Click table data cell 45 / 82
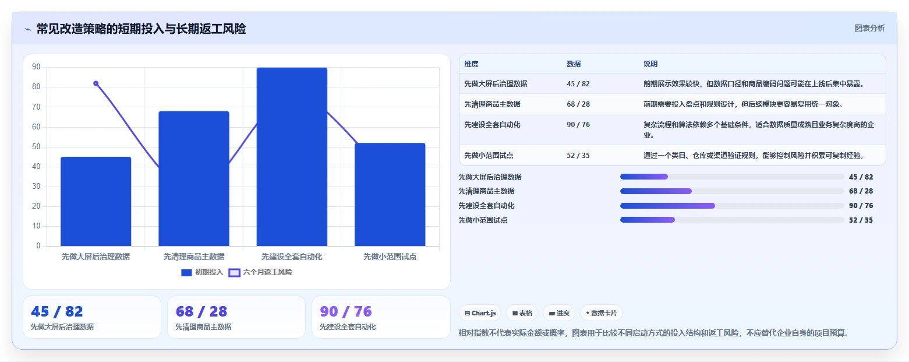 point(578,84)
